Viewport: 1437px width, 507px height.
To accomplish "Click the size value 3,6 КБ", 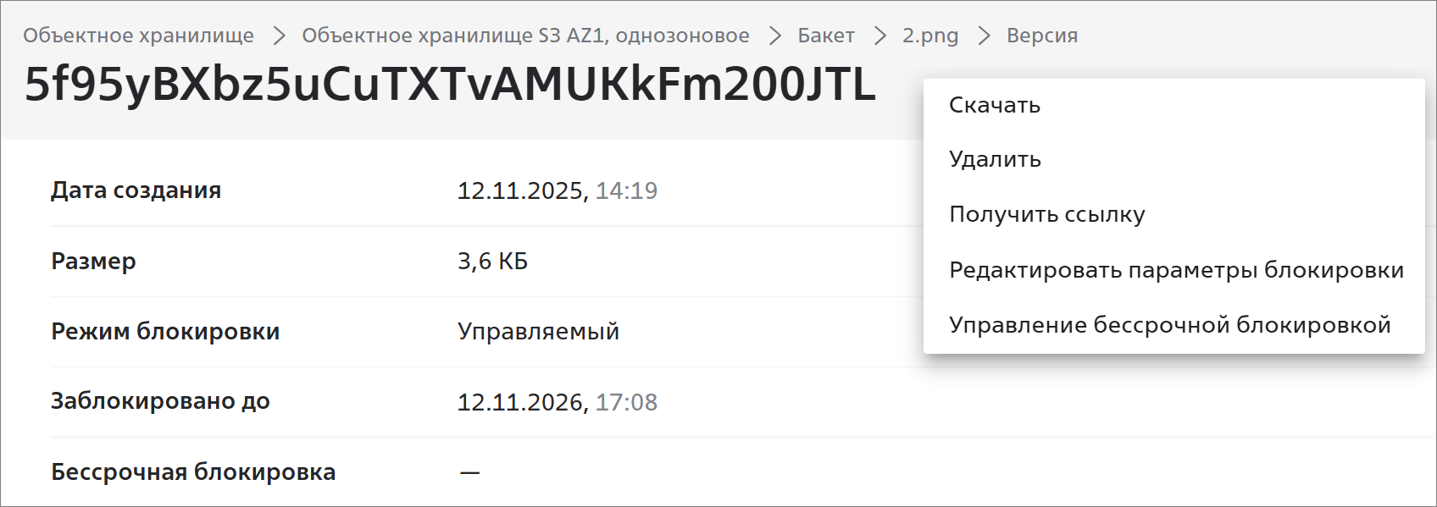I will (x=492, y=261).
